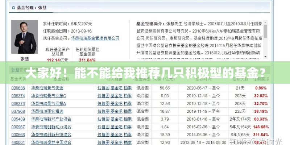Click return value 146.68%
Viewport: 290px width, 145px height.
click(x=261, y=127)
